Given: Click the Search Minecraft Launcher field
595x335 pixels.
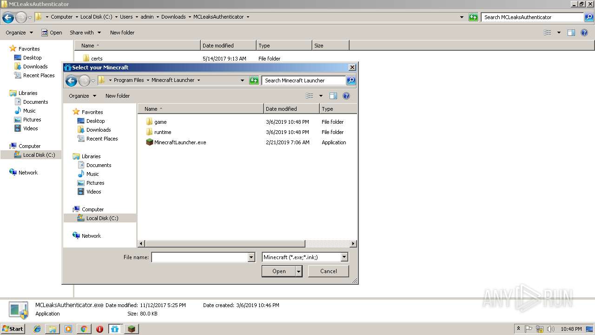Looking at the screenshot, I should click(x=304, y=80).
